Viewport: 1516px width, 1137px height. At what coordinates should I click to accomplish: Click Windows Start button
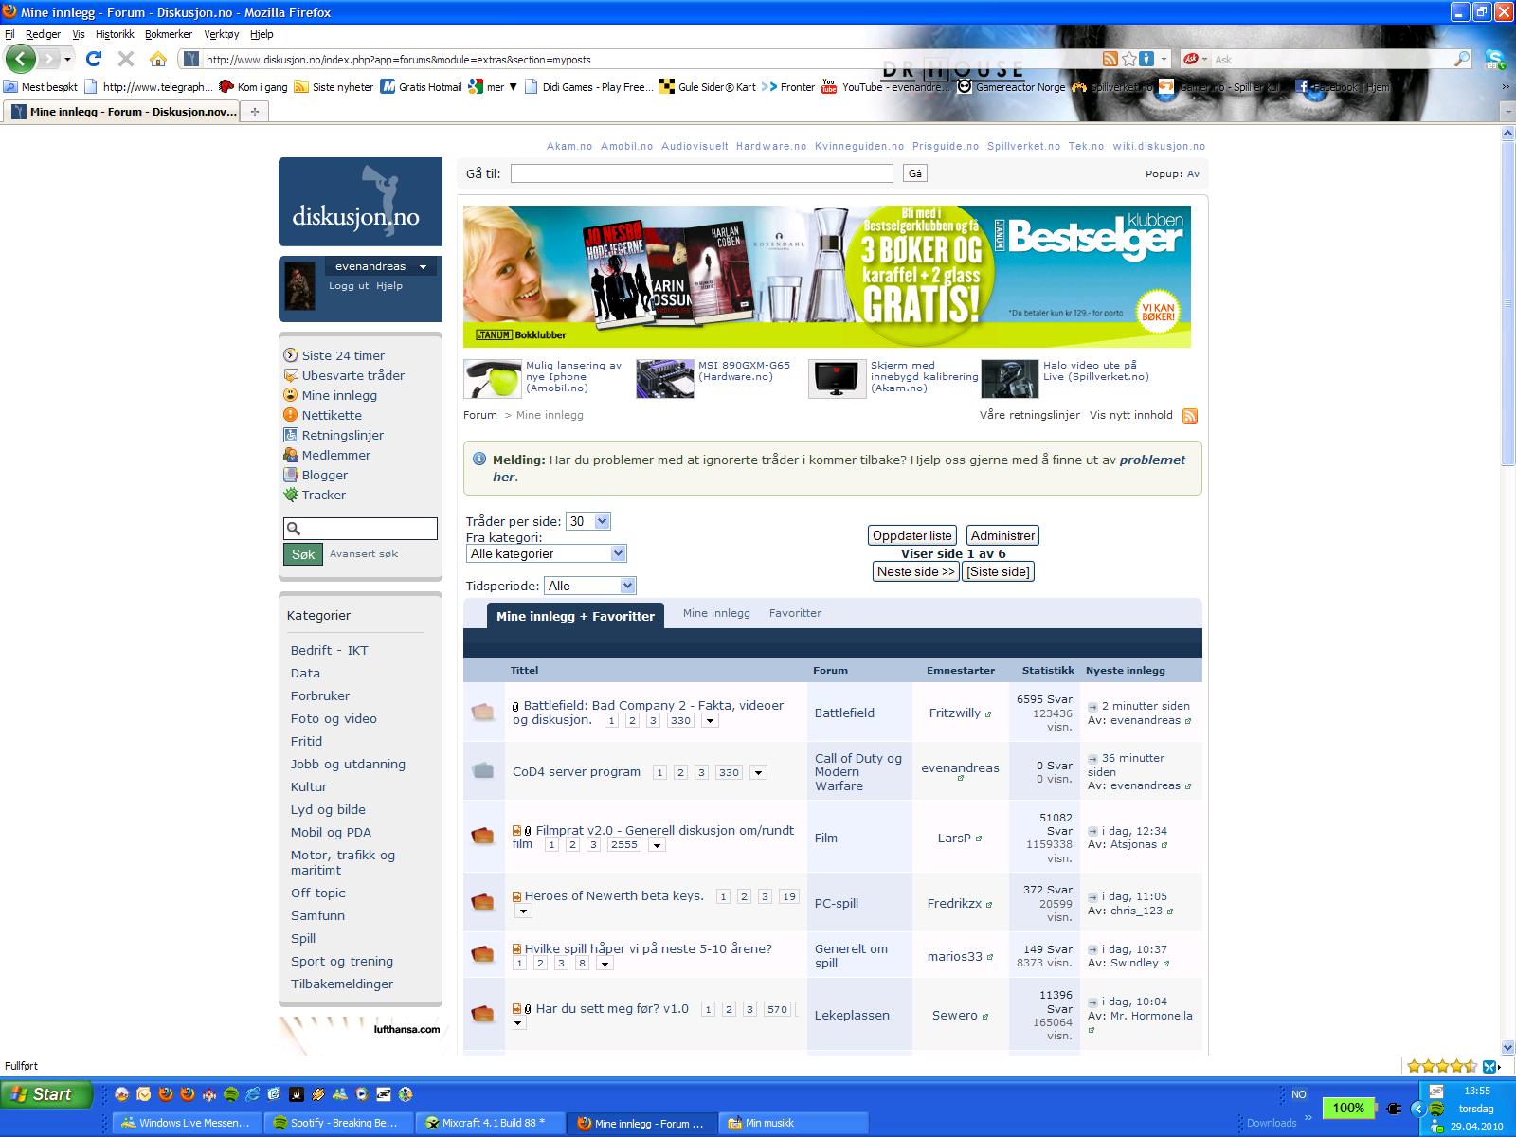point(46,1094)
